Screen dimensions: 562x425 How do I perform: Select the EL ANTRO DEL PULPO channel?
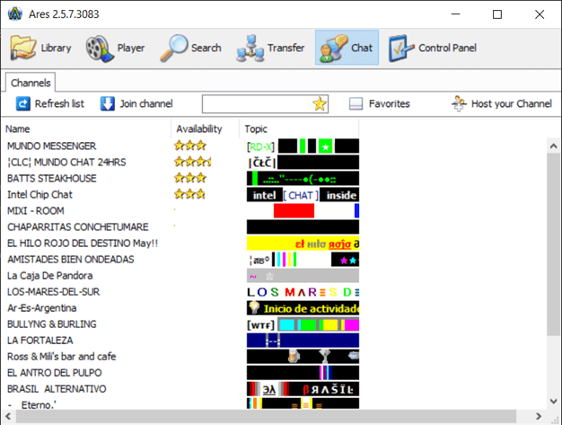[55, 373]
